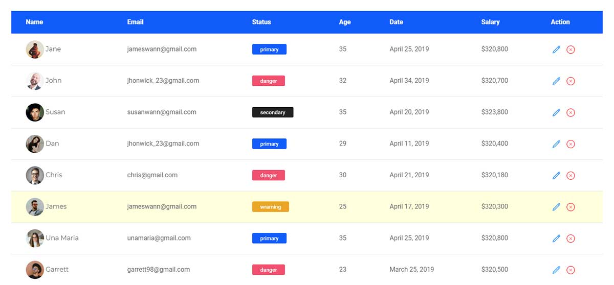Screen dimensions: 614x285
Task: Open Jane's avatar photo
Action: [35, 50]
